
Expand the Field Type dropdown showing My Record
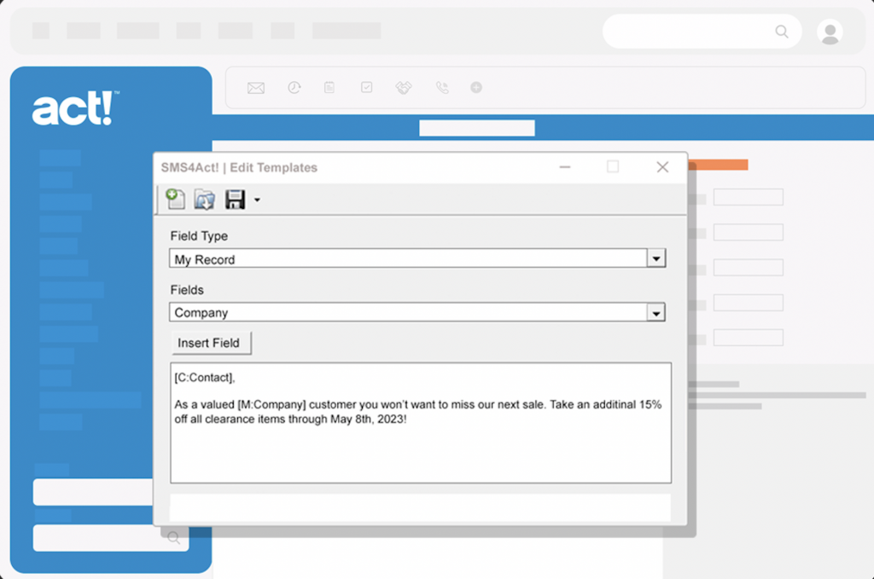click(655, 259)
